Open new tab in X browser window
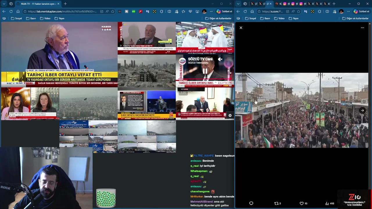 (334, 4)
